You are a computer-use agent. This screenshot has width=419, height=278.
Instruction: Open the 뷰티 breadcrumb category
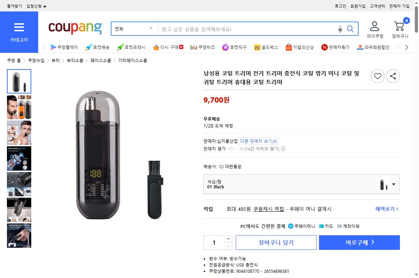point(55,60)
